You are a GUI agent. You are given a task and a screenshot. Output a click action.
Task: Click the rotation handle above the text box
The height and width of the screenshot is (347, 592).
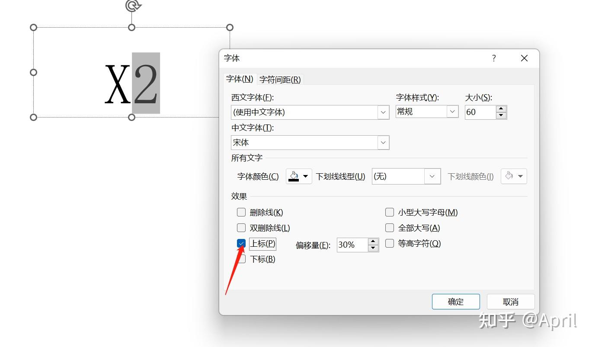(132, 6)
